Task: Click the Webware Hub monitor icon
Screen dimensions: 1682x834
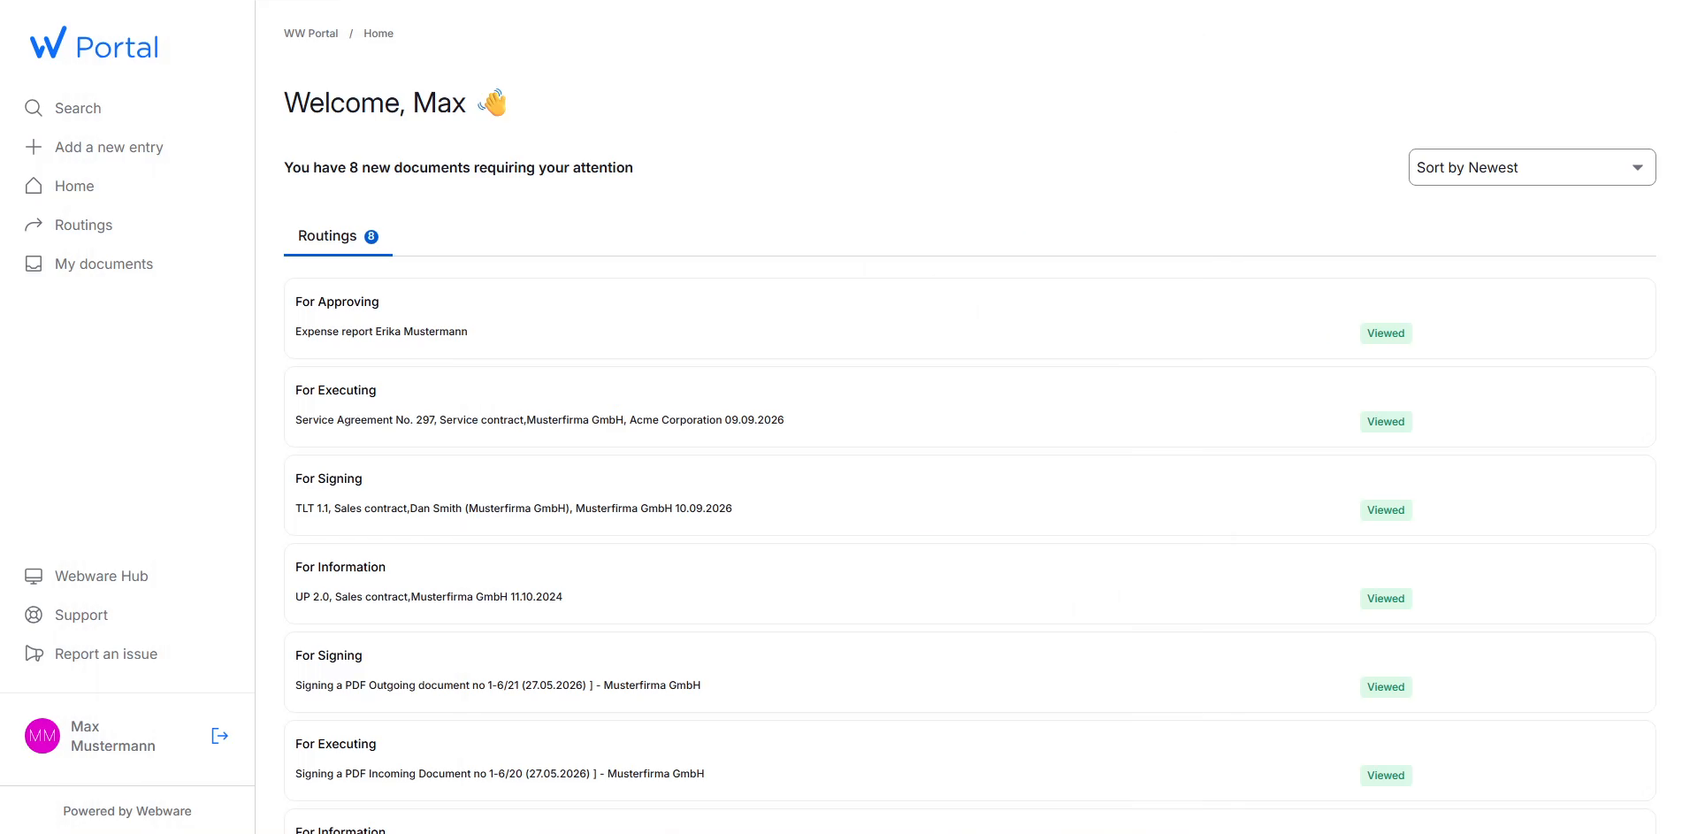Action: coord(34,576)
